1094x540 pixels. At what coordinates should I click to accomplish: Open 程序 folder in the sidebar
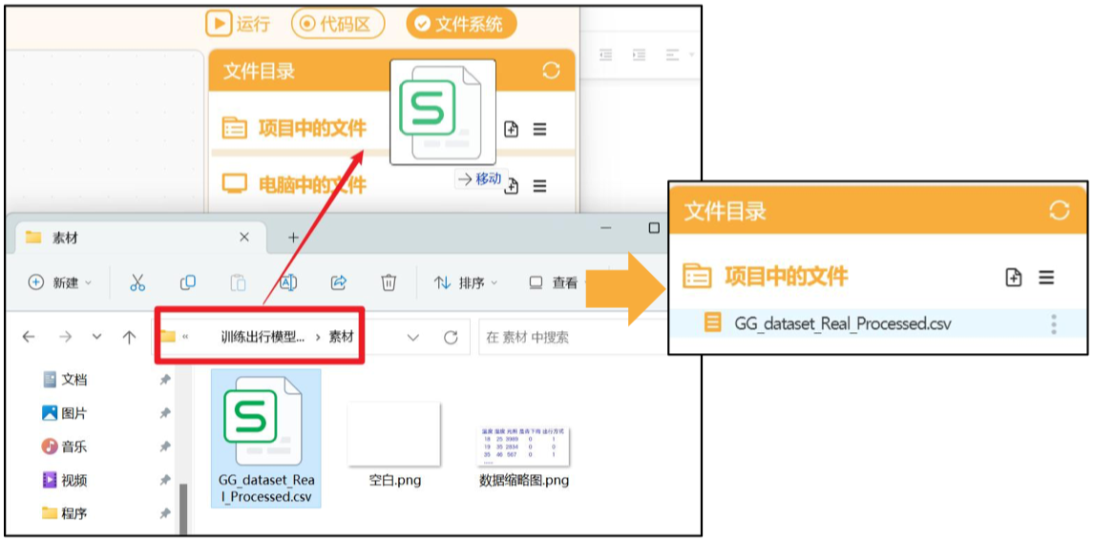(65, 513)
